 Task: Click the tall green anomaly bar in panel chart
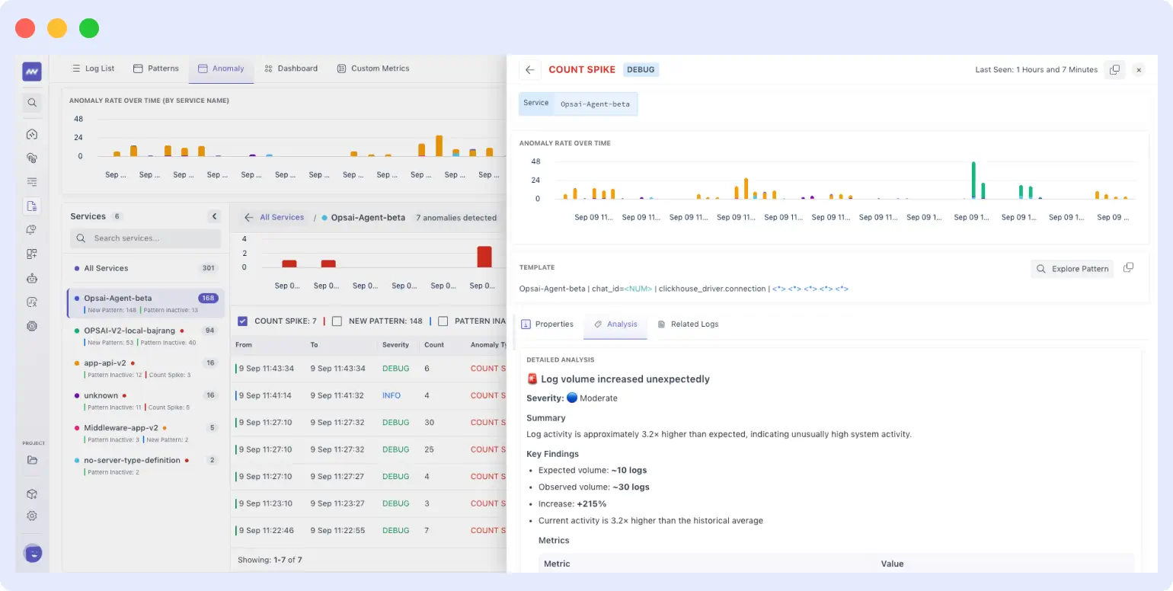(x=973, y=180)
